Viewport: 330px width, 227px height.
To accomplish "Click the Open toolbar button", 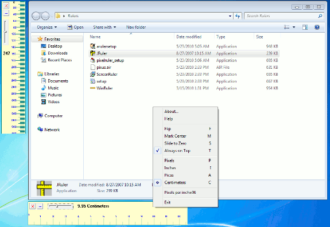I will point(75,27).
